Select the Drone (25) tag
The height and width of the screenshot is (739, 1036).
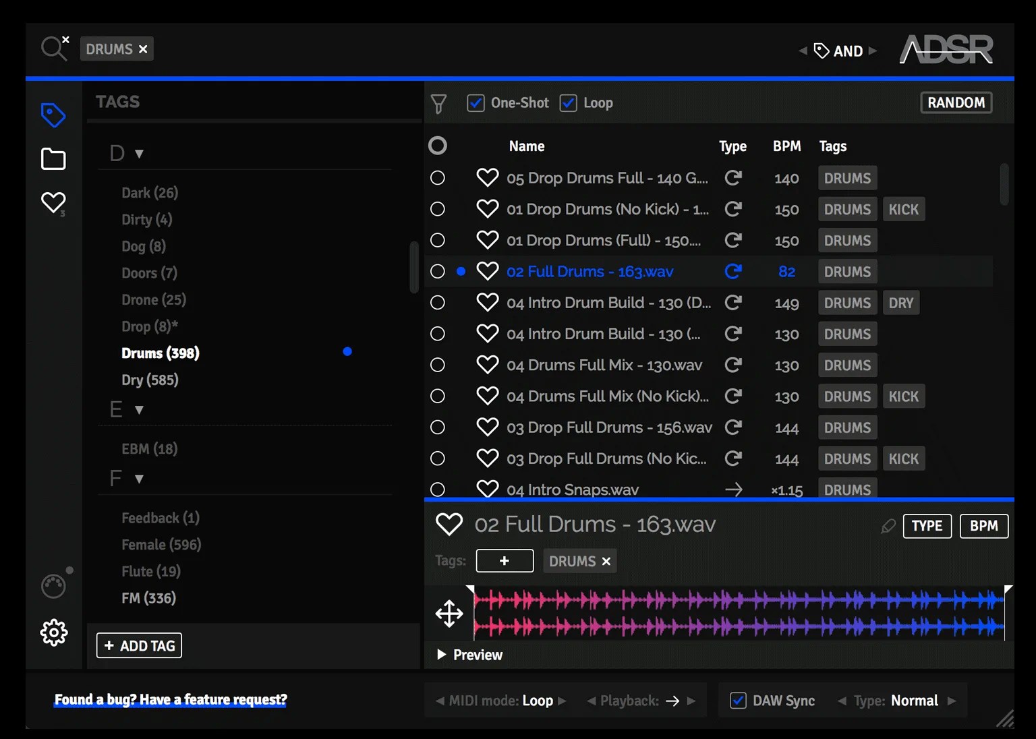[154, 299]
